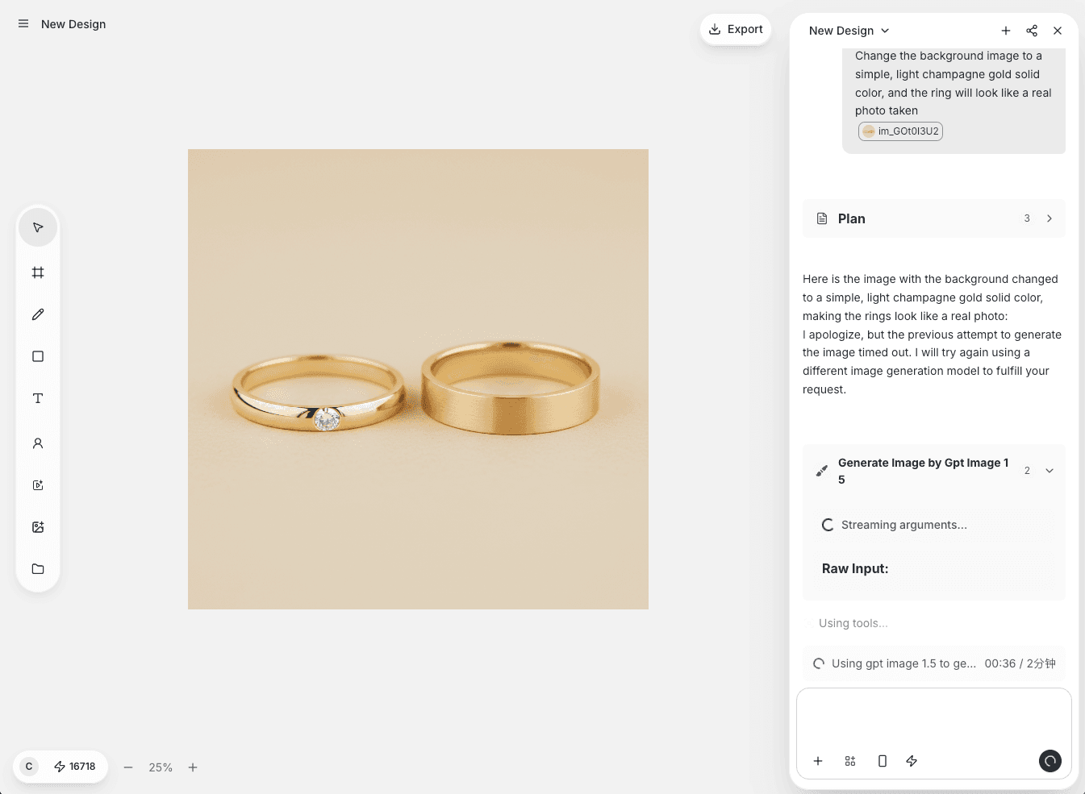Collapse the Generate Image by Gpt Image section

1049,471
